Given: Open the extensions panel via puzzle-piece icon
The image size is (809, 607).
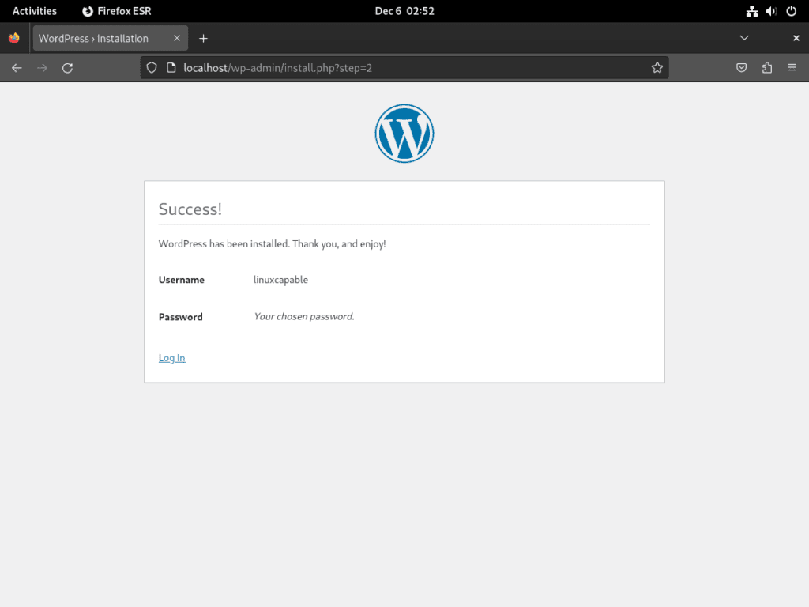Looking at the screenshot, I should 766,67.
